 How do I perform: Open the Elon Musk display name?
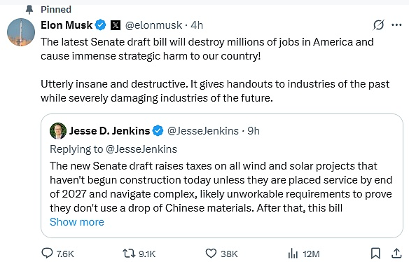pyautogui.click(x=67, y=25)
